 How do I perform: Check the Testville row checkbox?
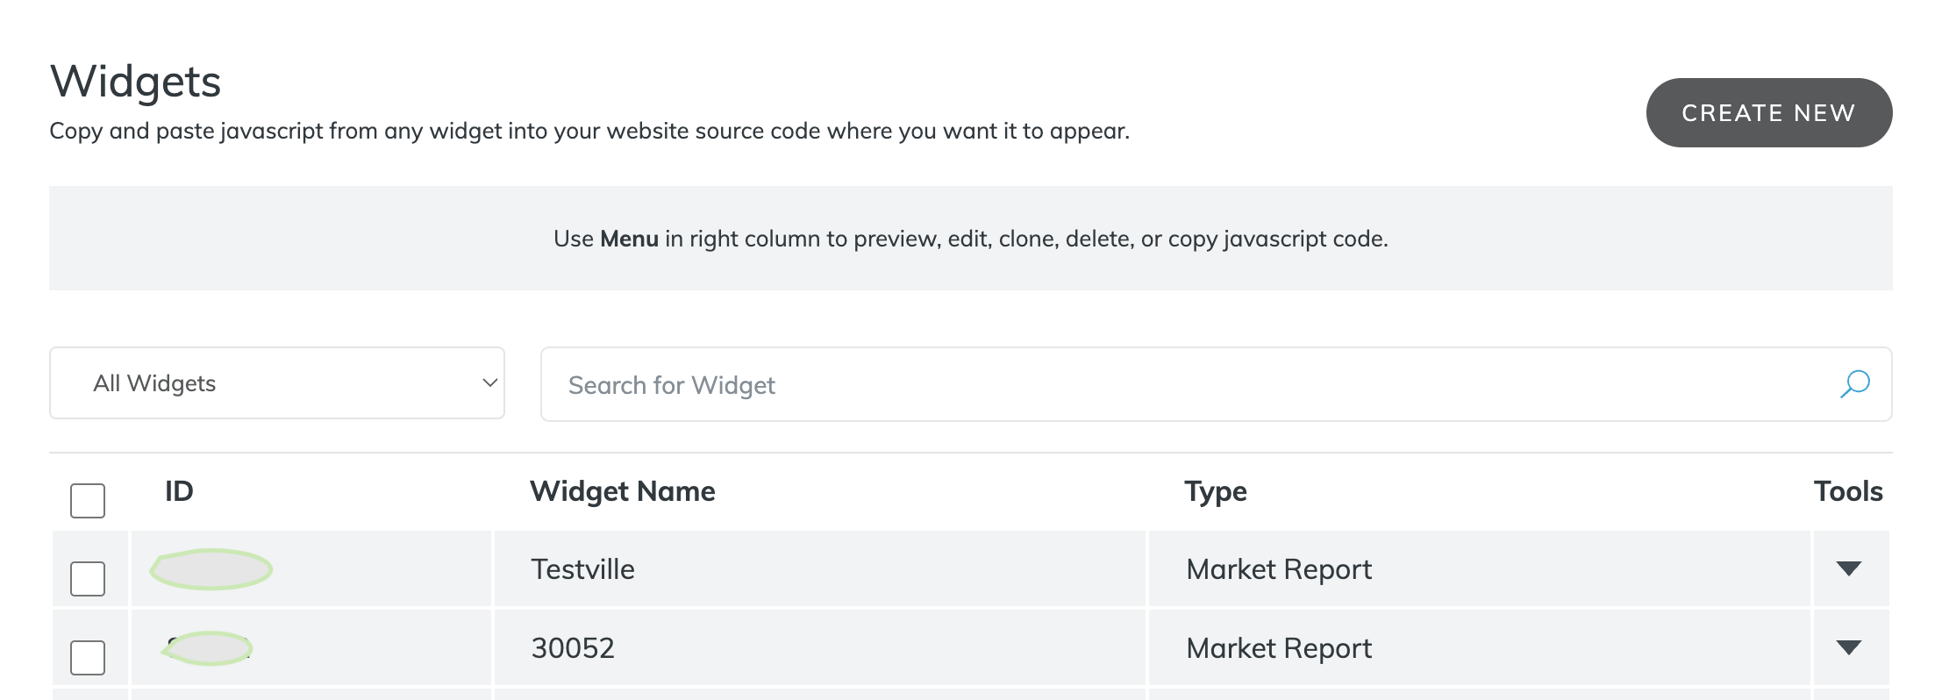[88, 579]
